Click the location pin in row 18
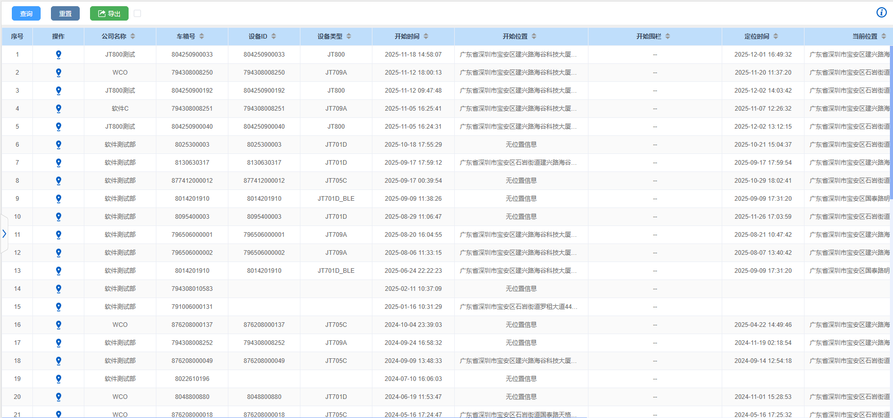Screen dimensions: 893x418 click(59, 361)
